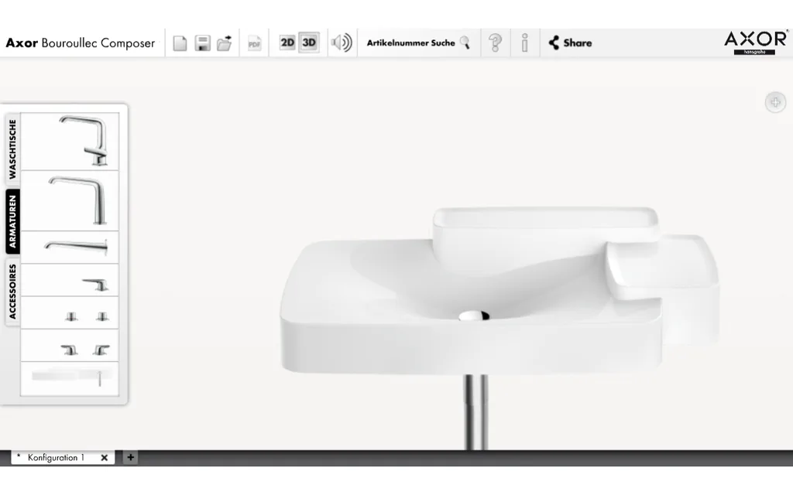This screenshot has height=495, width=793.
Task: Save configuration with floppy disk icon
Action: point(202,43)
